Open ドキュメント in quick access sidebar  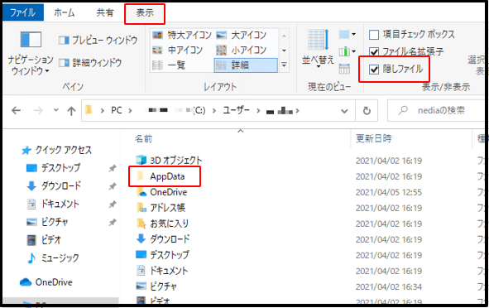[53, 204]
